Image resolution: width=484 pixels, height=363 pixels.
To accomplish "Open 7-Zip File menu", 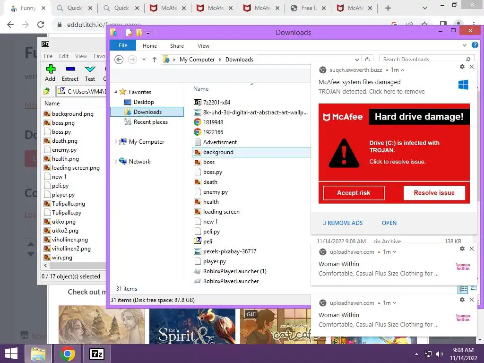I will (48, 56).
